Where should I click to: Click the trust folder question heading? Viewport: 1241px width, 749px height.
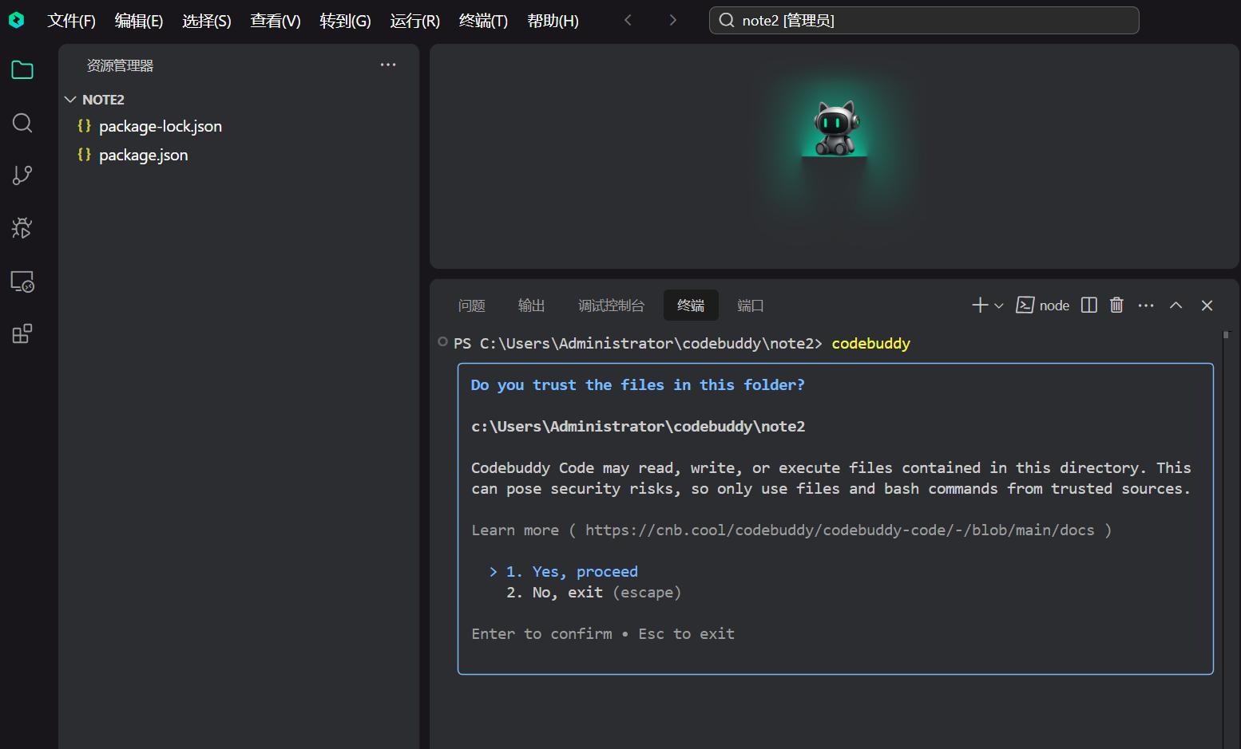(637, 385)
